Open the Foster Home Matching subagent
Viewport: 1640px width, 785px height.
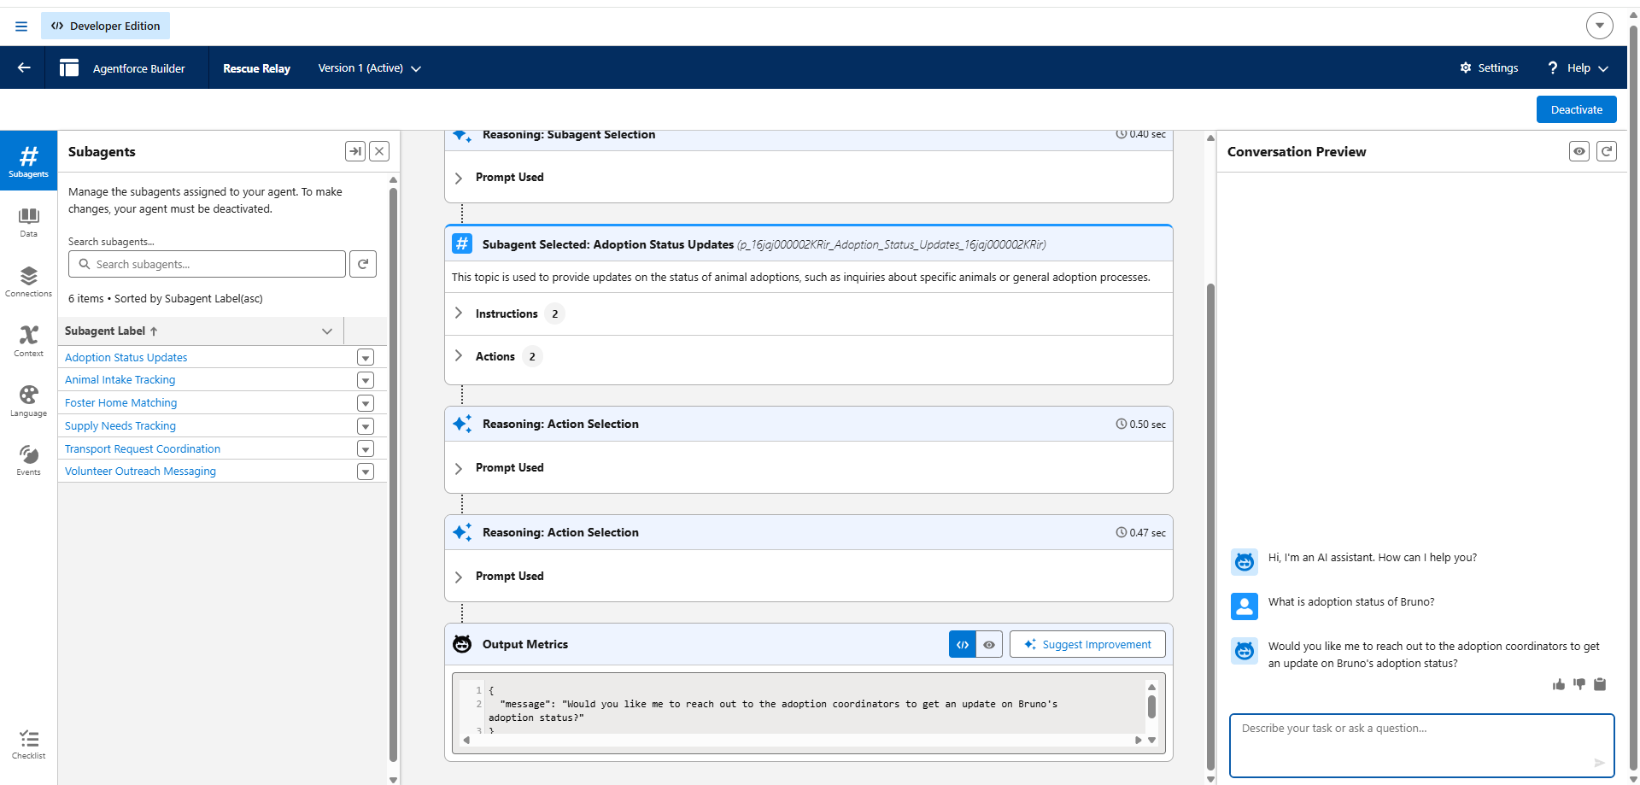click(x=120, y=402)
